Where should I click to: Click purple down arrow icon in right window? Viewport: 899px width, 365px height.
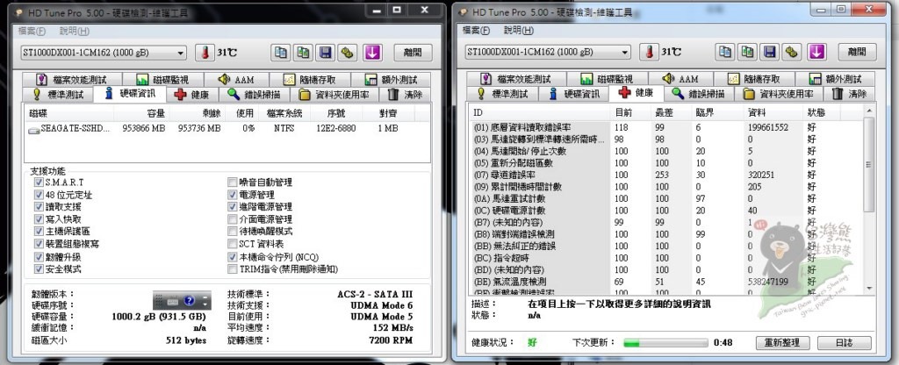coord(816,52)
